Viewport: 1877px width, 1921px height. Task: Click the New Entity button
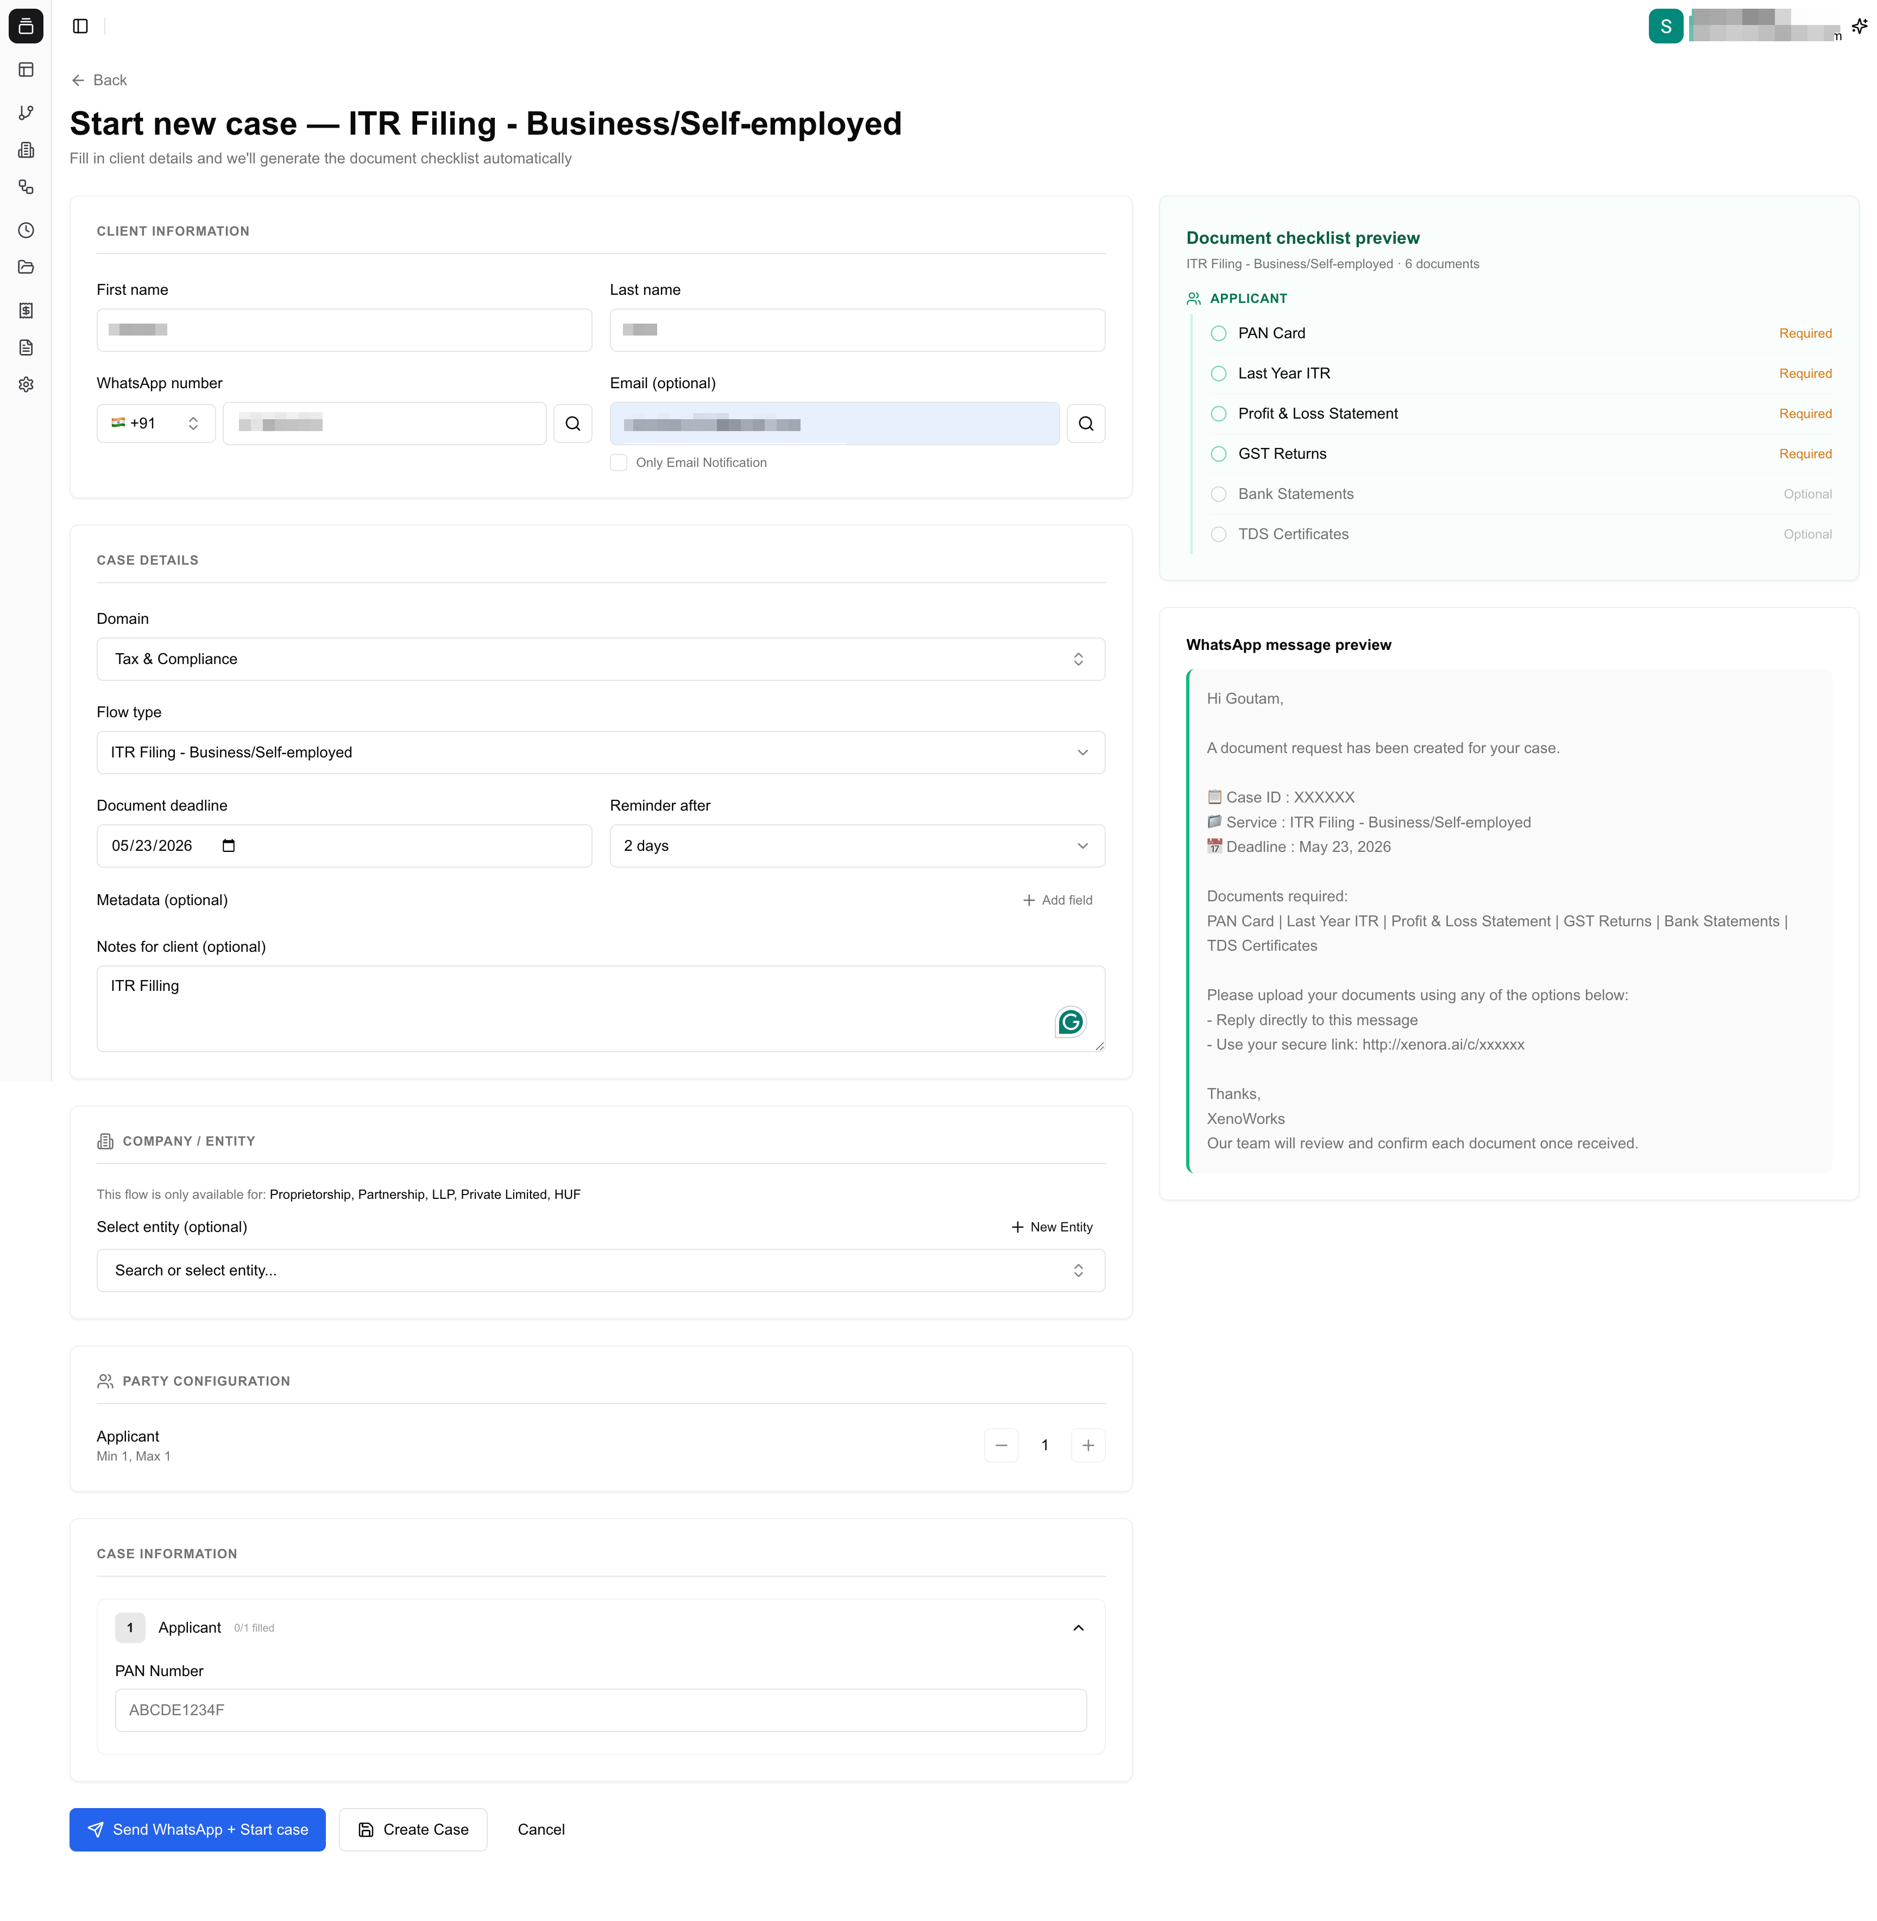1052,1228
